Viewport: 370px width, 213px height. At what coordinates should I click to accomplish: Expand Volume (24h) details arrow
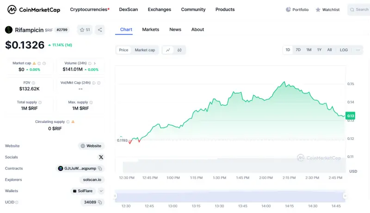coord(95,63)
